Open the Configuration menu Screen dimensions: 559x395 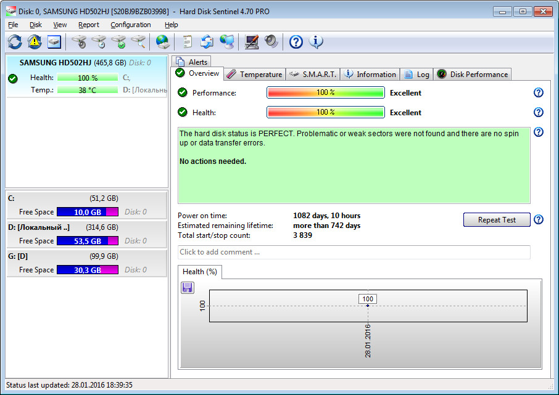coord(130,25)
